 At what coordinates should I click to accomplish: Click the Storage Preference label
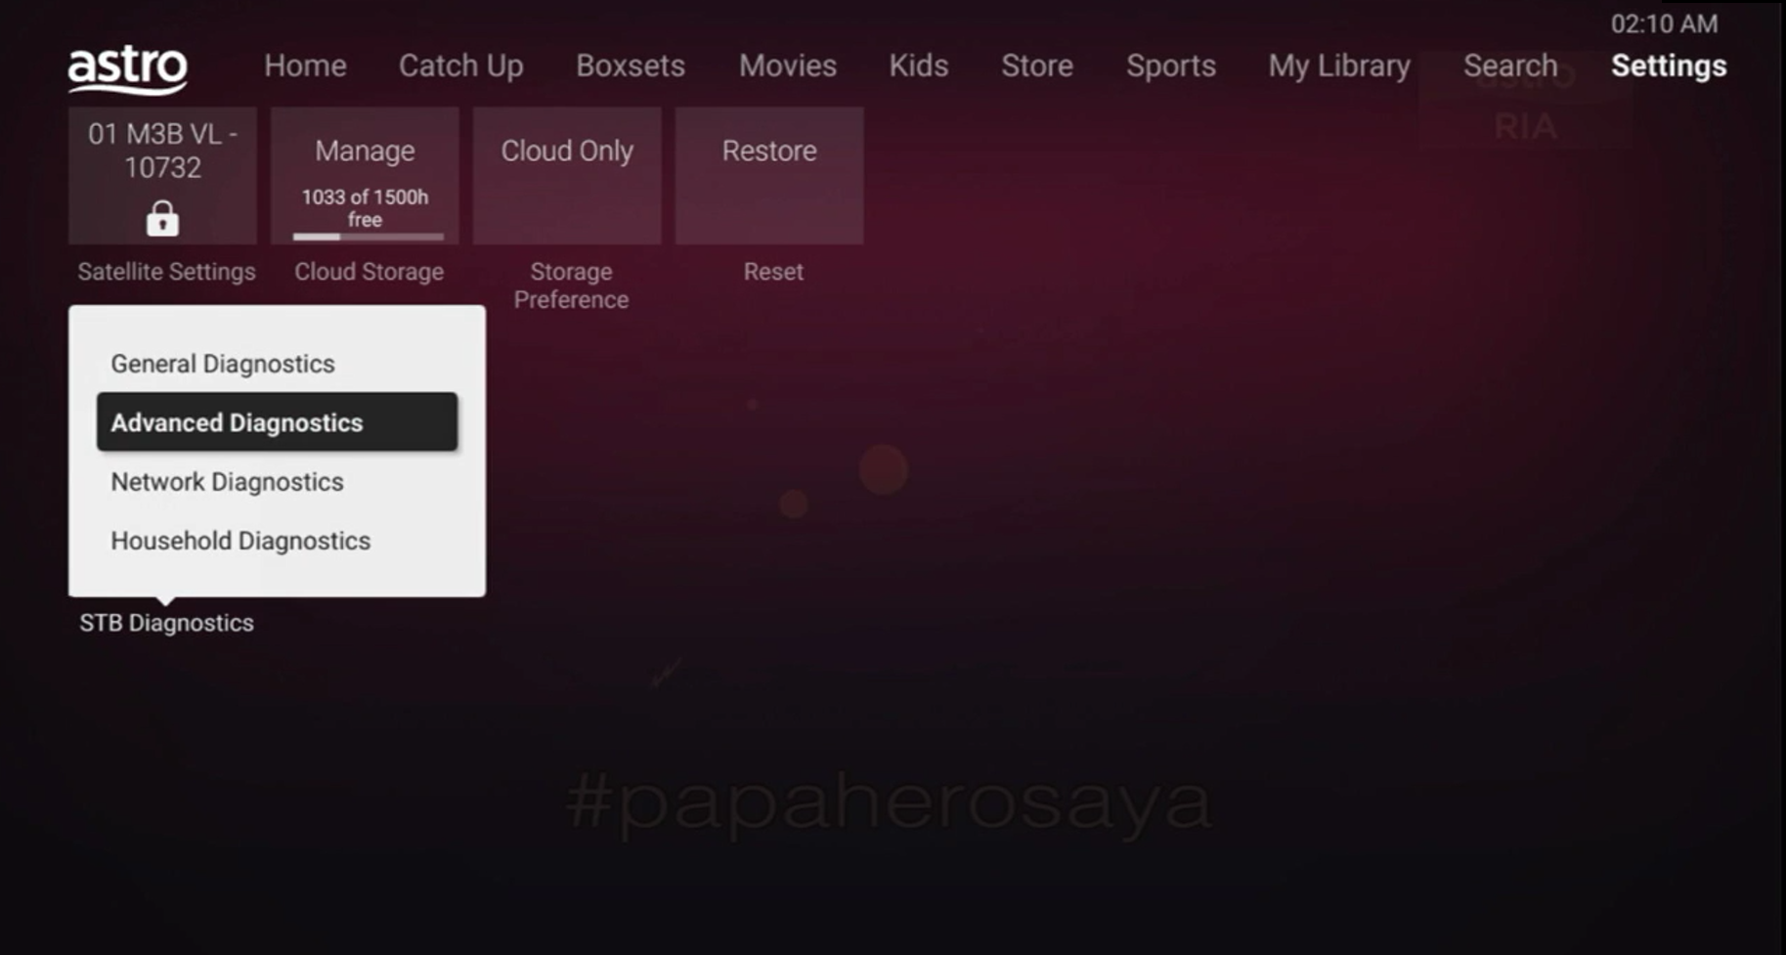coord(571,285)
